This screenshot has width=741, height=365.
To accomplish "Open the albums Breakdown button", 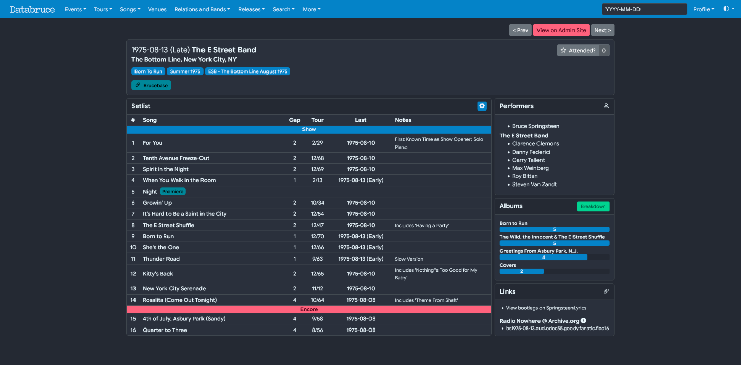I will 593,206.
